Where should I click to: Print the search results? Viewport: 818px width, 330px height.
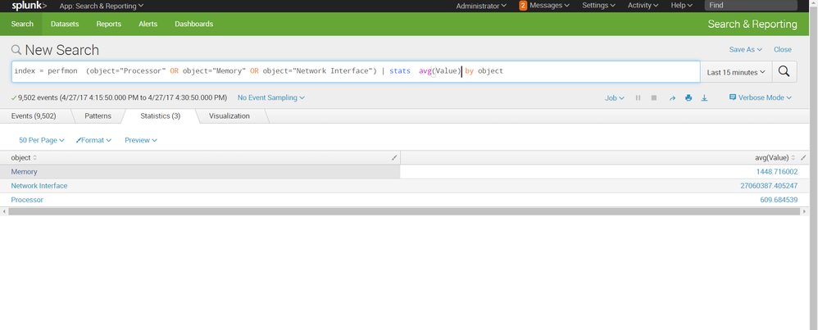(x=688, y=97)
